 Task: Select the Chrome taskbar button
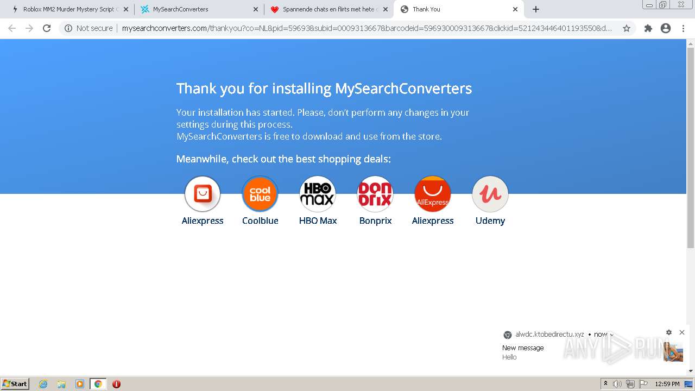point(98,384)
